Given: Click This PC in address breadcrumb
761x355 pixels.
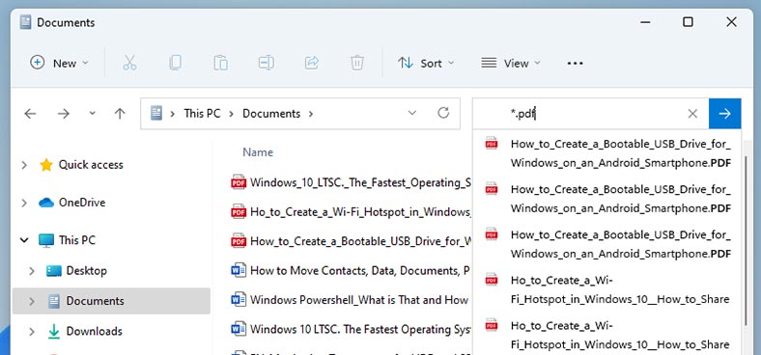Looking at the screenshot, I should click(202, 114).
